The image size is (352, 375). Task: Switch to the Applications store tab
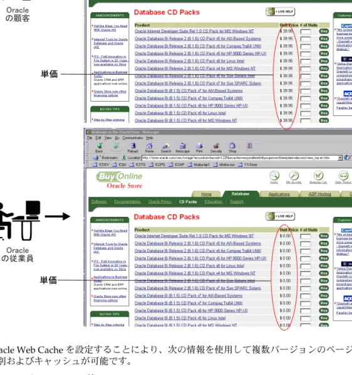point(279,194)
